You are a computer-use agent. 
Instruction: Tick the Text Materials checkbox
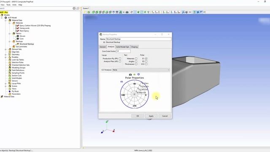click(x=136, y=59)
